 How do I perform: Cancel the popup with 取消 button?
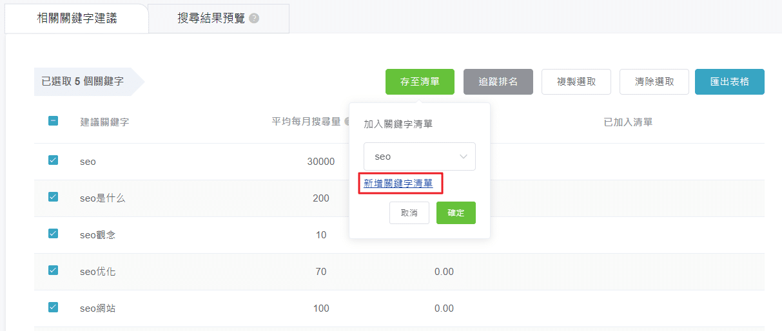[x=409, y=213]
